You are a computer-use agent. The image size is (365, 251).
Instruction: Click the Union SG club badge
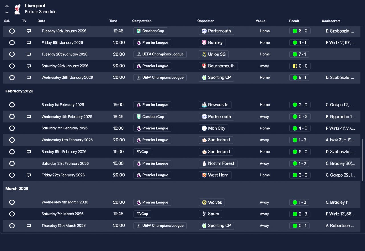coord(204,54)
